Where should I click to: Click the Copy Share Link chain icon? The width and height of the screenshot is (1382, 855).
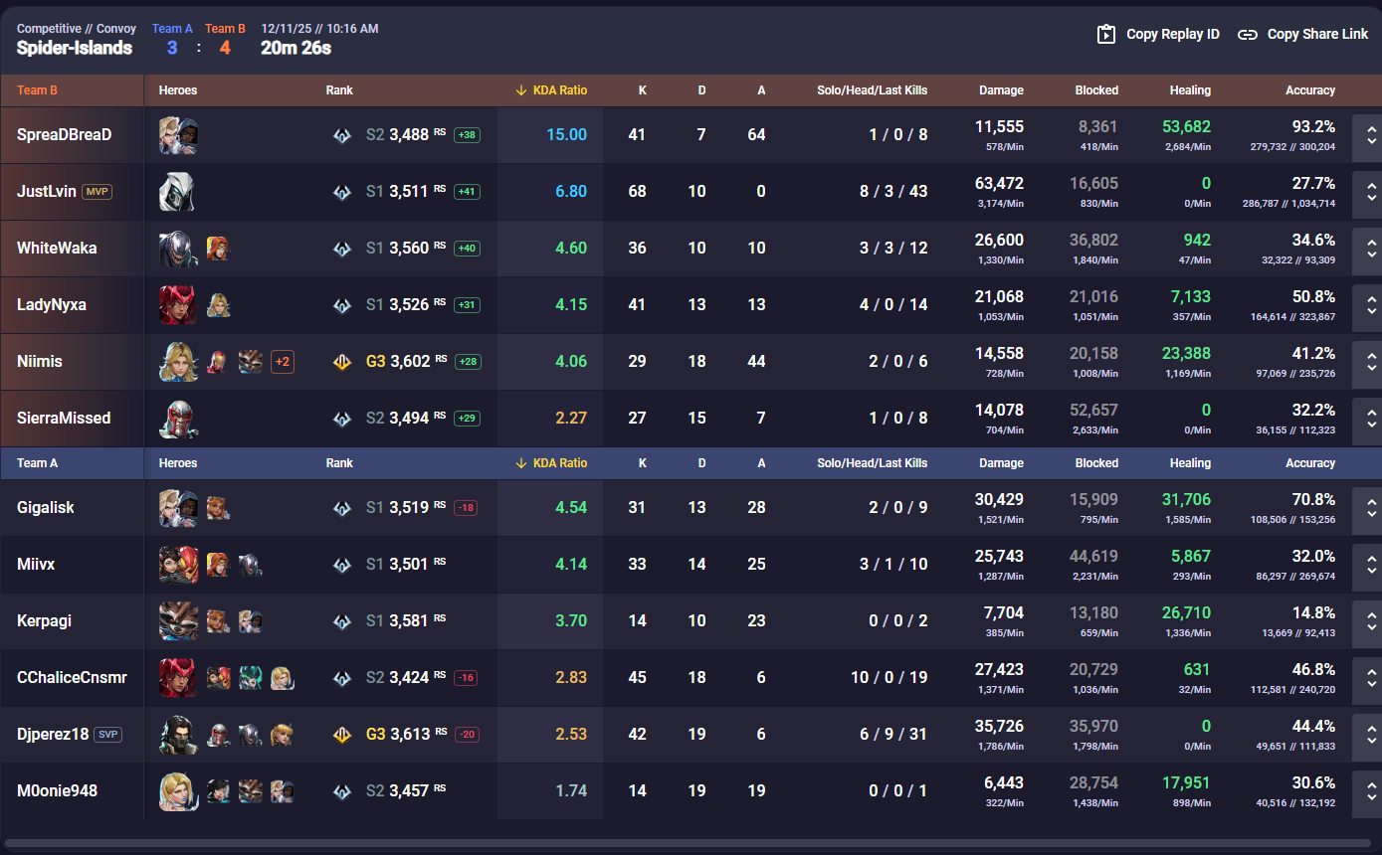(x=1248, y=34)
